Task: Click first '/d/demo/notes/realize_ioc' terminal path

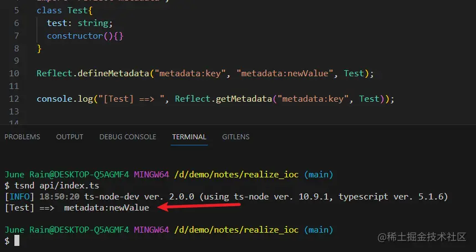Action: (x=236, y=175)
